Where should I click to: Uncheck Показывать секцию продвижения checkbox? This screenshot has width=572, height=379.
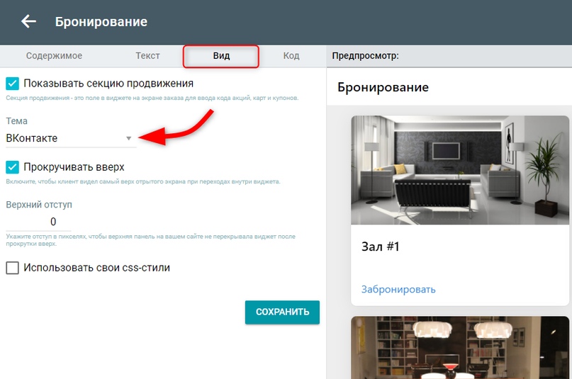(x=12, y=84)
